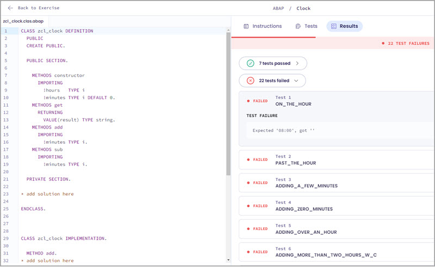
Task: Select the zcl_clock.clas.abap file tab
Action: pyautogui.click(x=23, y=21)
